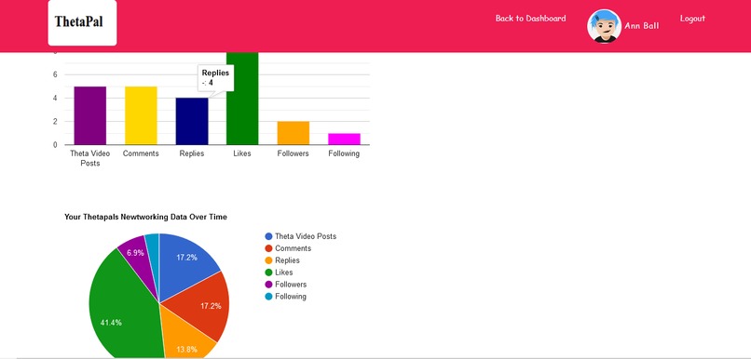Screen dimensions: 751x359
Task: Select Following in the pie legend
Action: (291, 297)
